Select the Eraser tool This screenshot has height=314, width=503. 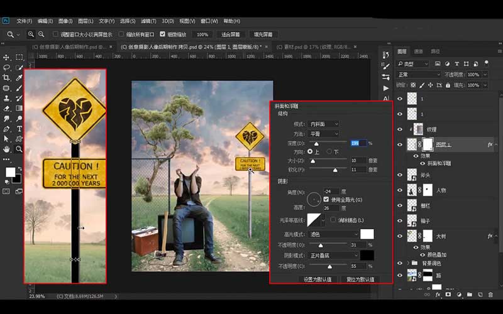6,108
